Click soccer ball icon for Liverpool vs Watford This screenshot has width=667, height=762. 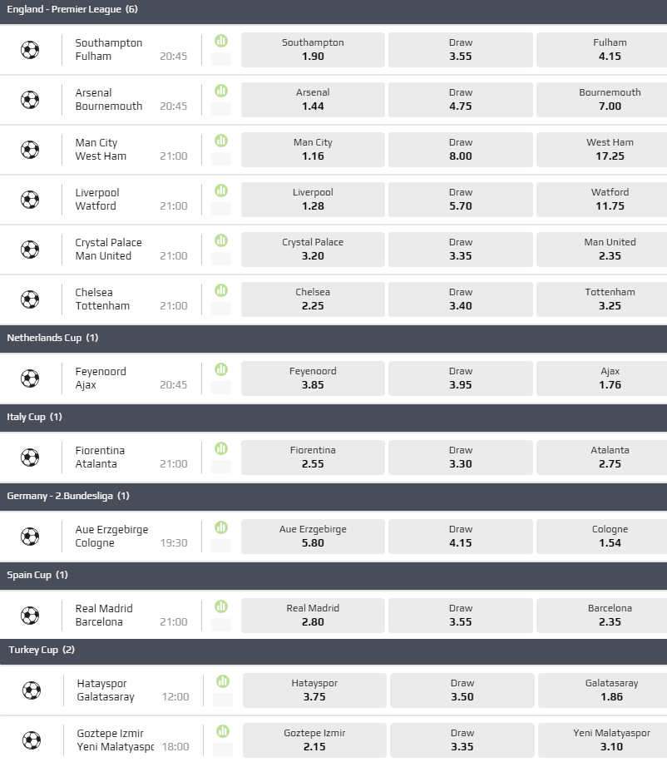(x=30, y=200)
